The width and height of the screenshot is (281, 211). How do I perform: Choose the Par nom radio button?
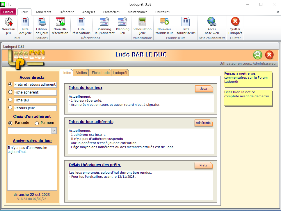pyautogui.click(x=37, y=123)
